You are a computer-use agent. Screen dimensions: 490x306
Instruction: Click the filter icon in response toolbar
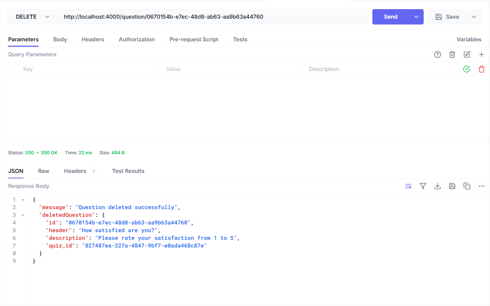(423, 186)
